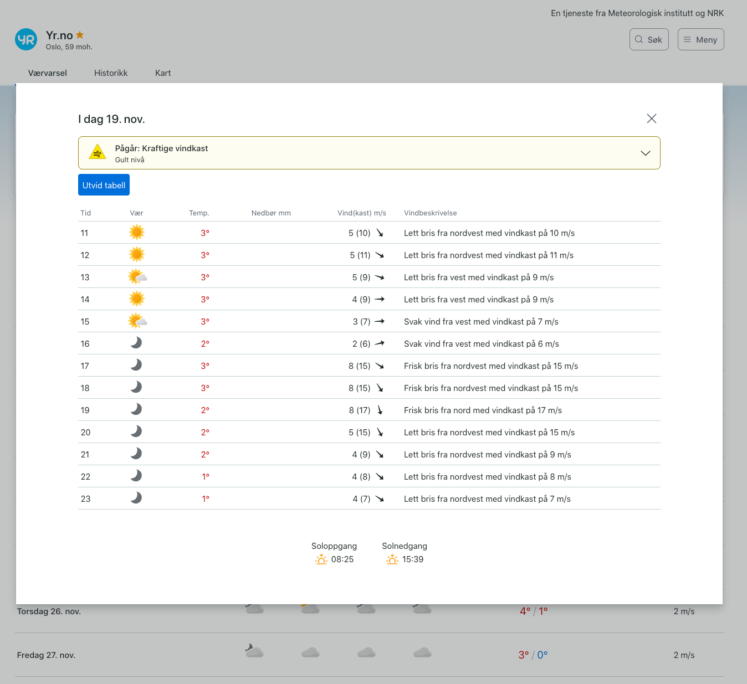
Task: Click the wind direction arrow for hour 23
Action: coord(380,498)
